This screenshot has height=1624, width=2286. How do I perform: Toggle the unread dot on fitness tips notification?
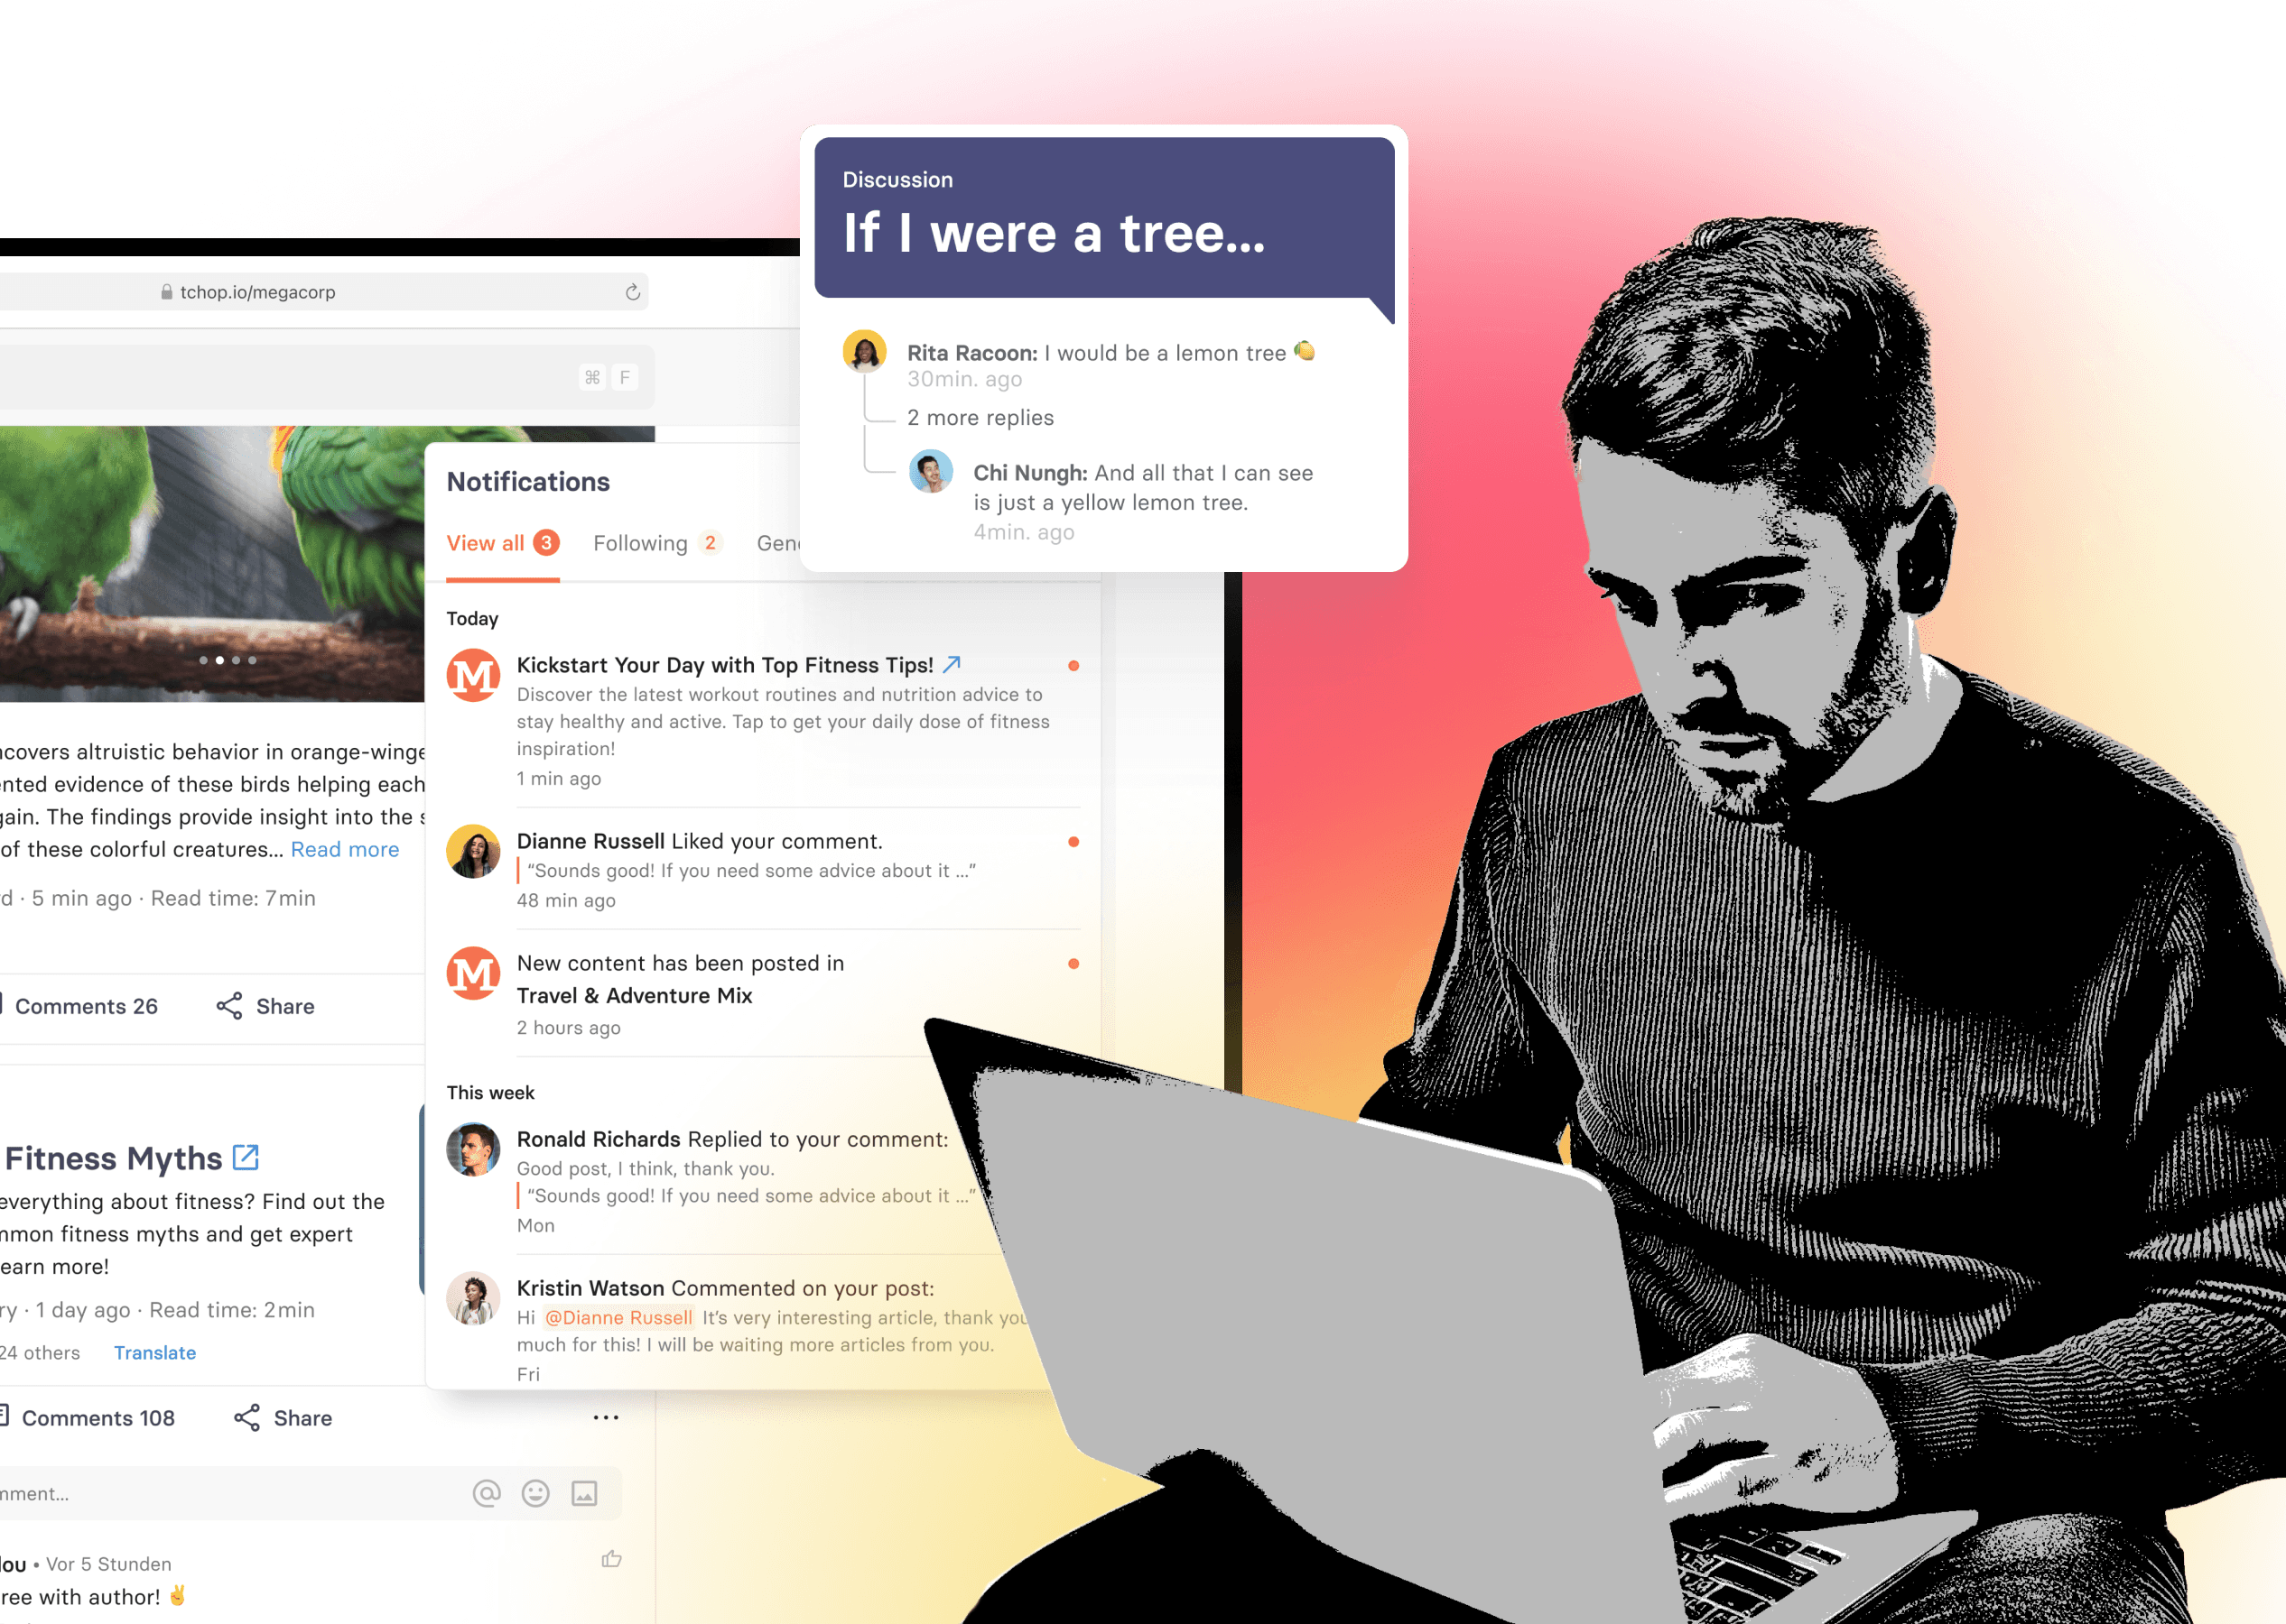(1073, 664)
